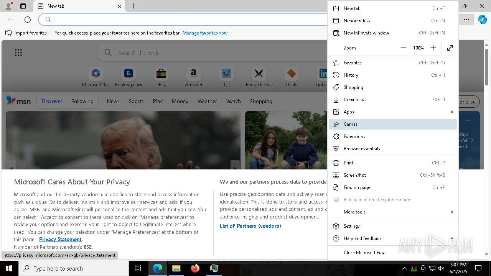Open Settings from the menu
This screenshot has height=276, width=491.
[x=393, y=226]
